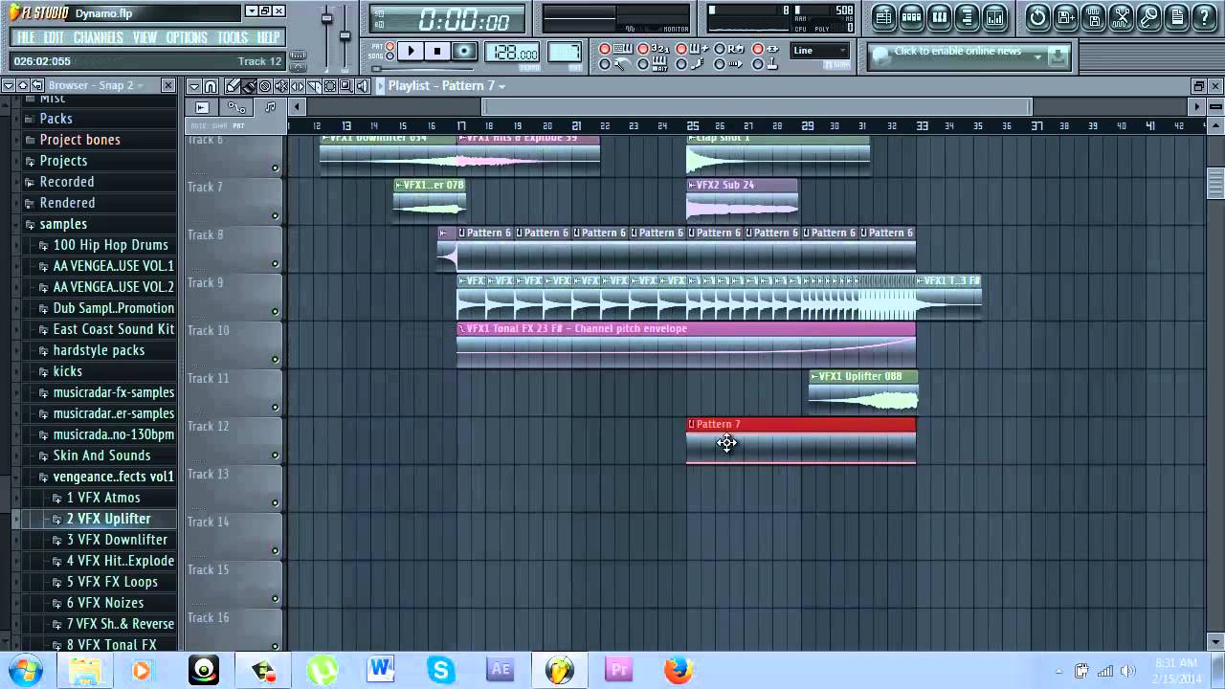
Task: Open the Piano Roll view button
Action: point(940,18)
